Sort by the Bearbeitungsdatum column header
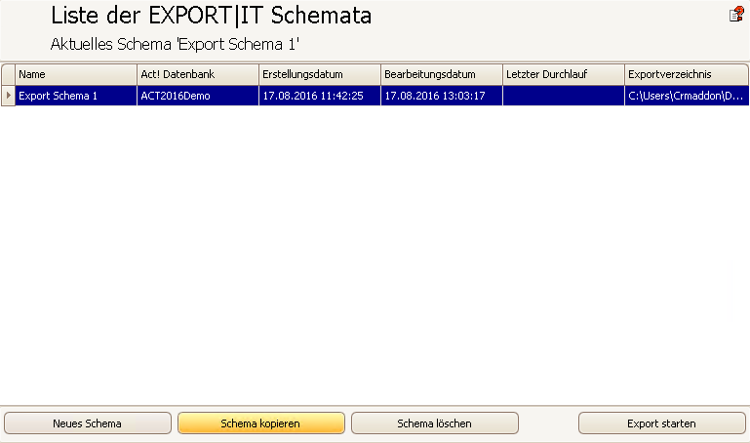750x443 pixels. coord(442,74)
